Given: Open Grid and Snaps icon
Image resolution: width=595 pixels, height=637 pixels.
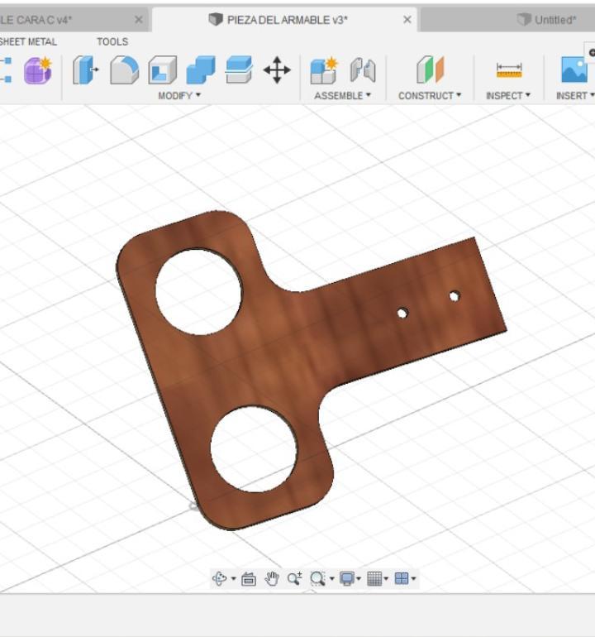Looking at the screenshot, I should point(374,578).
